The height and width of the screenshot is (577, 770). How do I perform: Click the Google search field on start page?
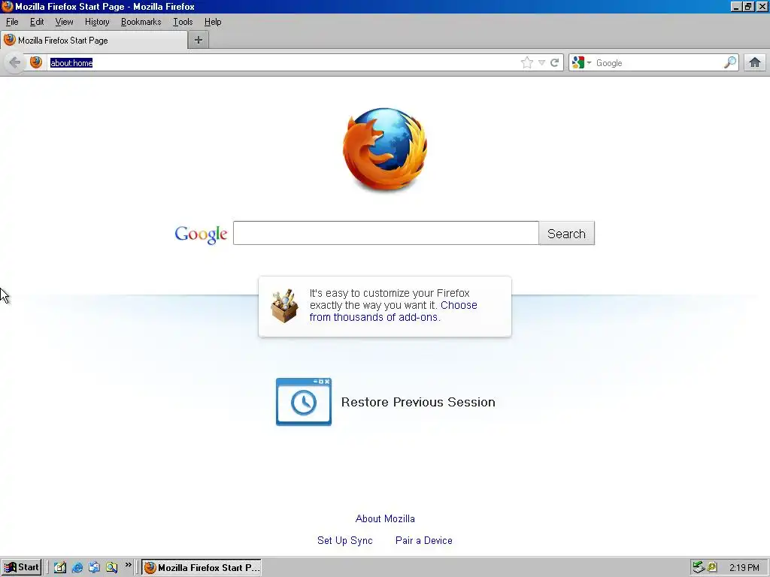386,233
